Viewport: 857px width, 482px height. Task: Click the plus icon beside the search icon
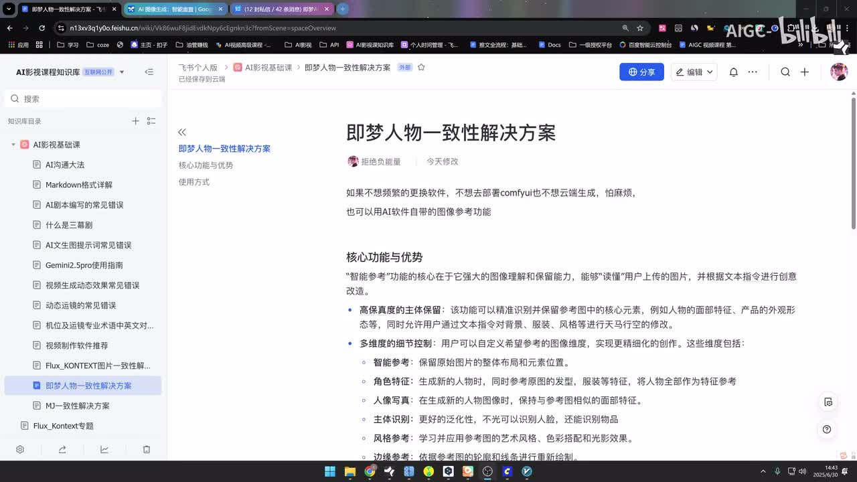pyautogui.click(x=805, y=72)
